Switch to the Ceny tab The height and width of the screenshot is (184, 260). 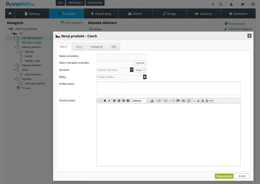point(79,47)
